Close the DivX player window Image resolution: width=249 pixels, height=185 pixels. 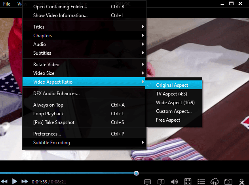coord(240,3)
